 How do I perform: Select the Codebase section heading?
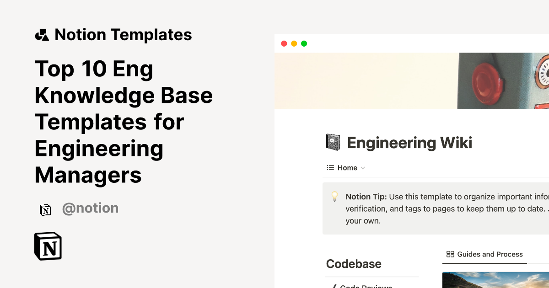(354, 264)
